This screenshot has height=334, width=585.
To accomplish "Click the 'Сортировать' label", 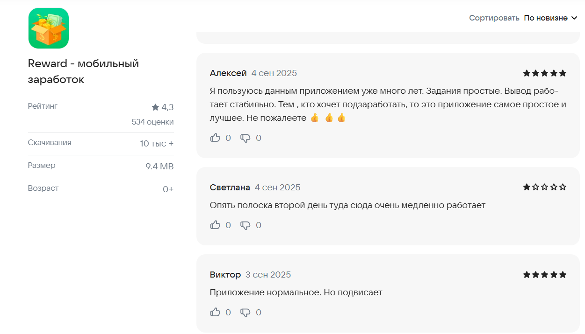I will [494, 18].
